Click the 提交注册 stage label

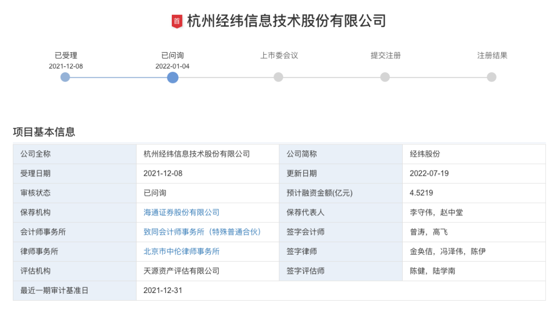385,55
